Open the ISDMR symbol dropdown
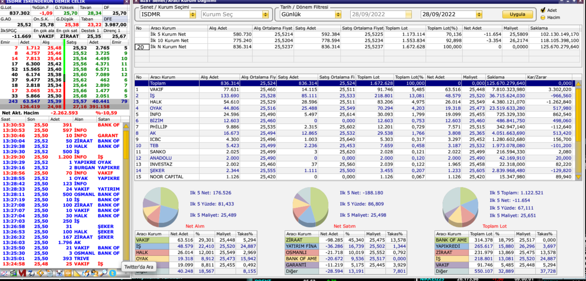 tap(193, 14)
